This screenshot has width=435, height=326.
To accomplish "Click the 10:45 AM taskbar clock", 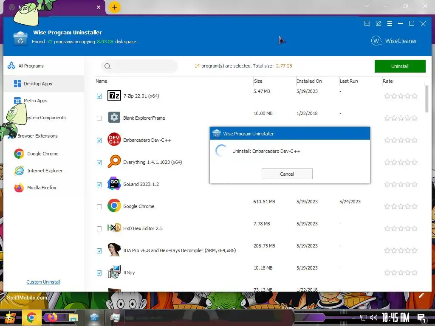I will click(x=395, y=318).
